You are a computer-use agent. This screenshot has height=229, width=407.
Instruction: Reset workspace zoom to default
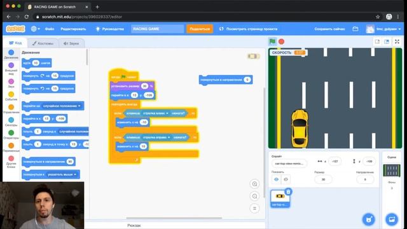click(x=254, y=208)
